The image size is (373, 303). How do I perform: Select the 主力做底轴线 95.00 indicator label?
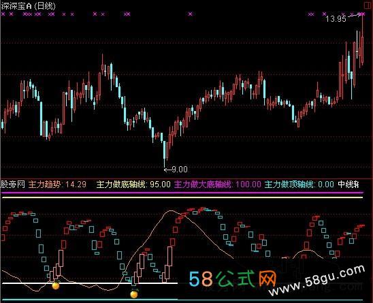pos(133,185)
